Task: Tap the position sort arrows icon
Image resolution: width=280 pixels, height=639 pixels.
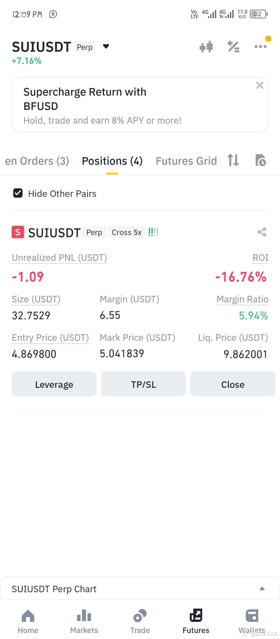Action: [x=233, y=160]
